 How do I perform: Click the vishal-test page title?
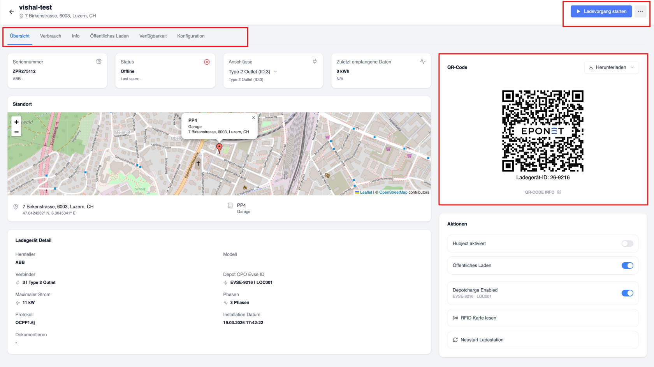tap(35, 7)
